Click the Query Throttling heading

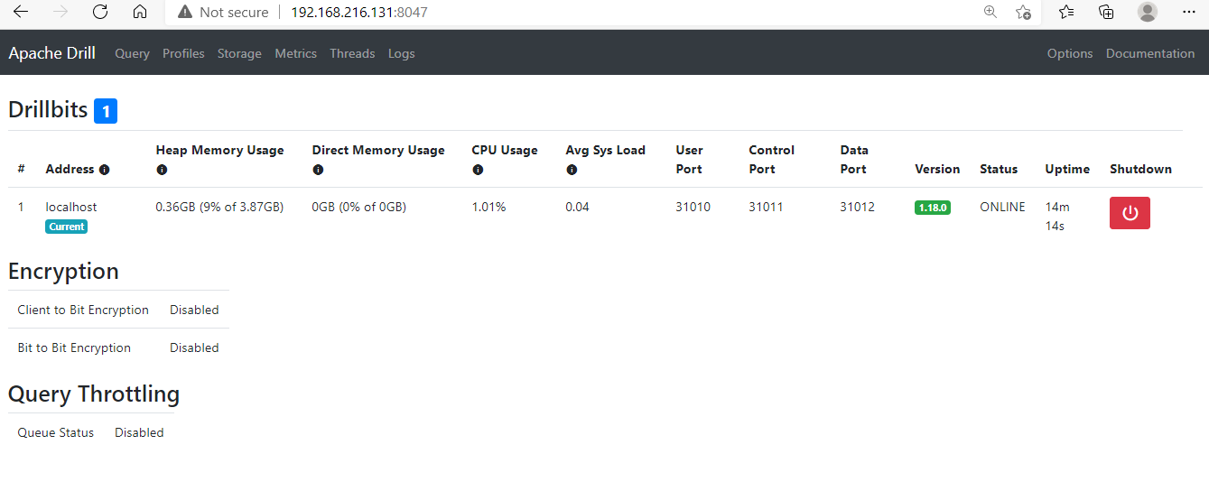(94, 394)
